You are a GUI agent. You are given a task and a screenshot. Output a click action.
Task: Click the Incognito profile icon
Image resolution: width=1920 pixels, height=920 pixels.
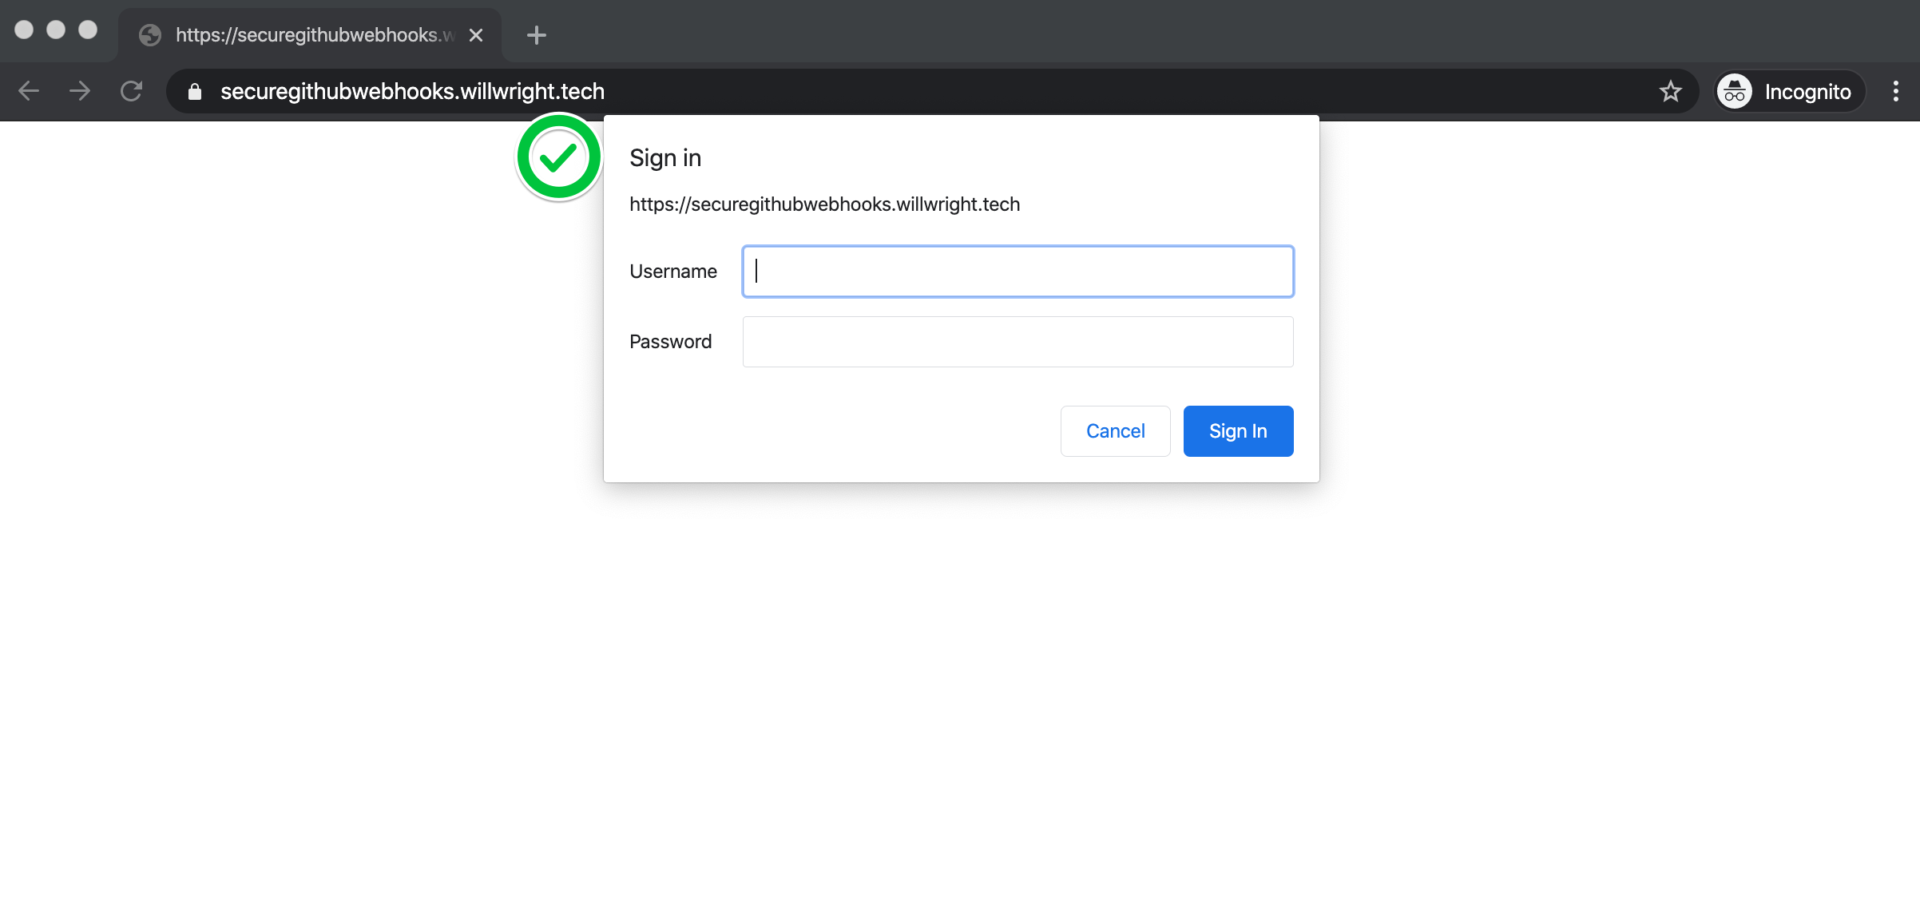pyautogui.click(x=1735, y=92)
